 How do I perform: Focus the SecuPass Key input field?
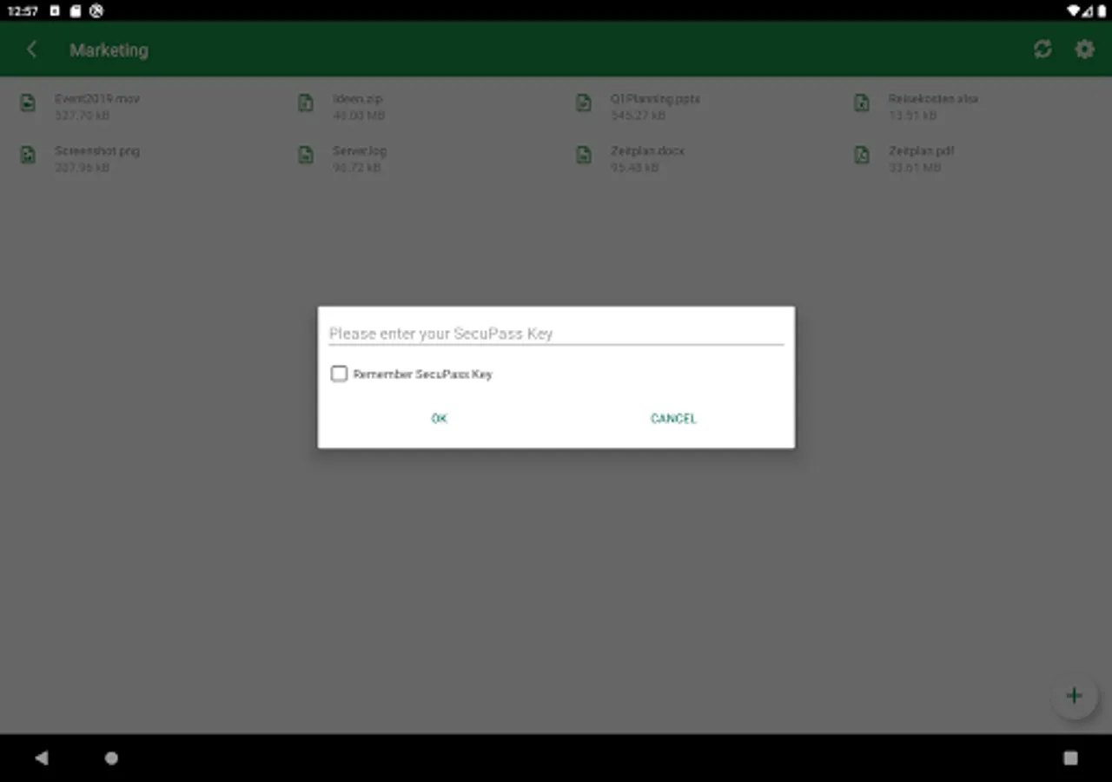click(556, 334)
